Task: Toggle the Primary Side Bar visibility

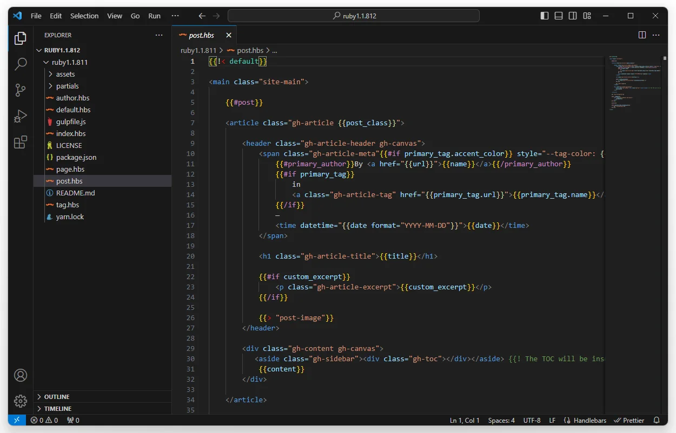Action: 544,16
